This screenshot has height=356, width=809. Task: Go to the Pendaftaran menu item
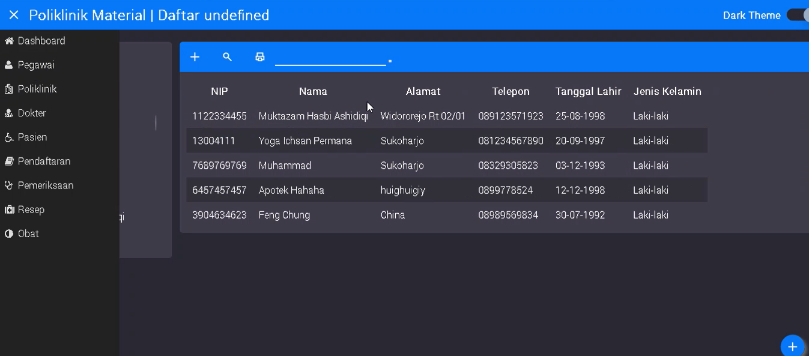(x=44, y=161)
